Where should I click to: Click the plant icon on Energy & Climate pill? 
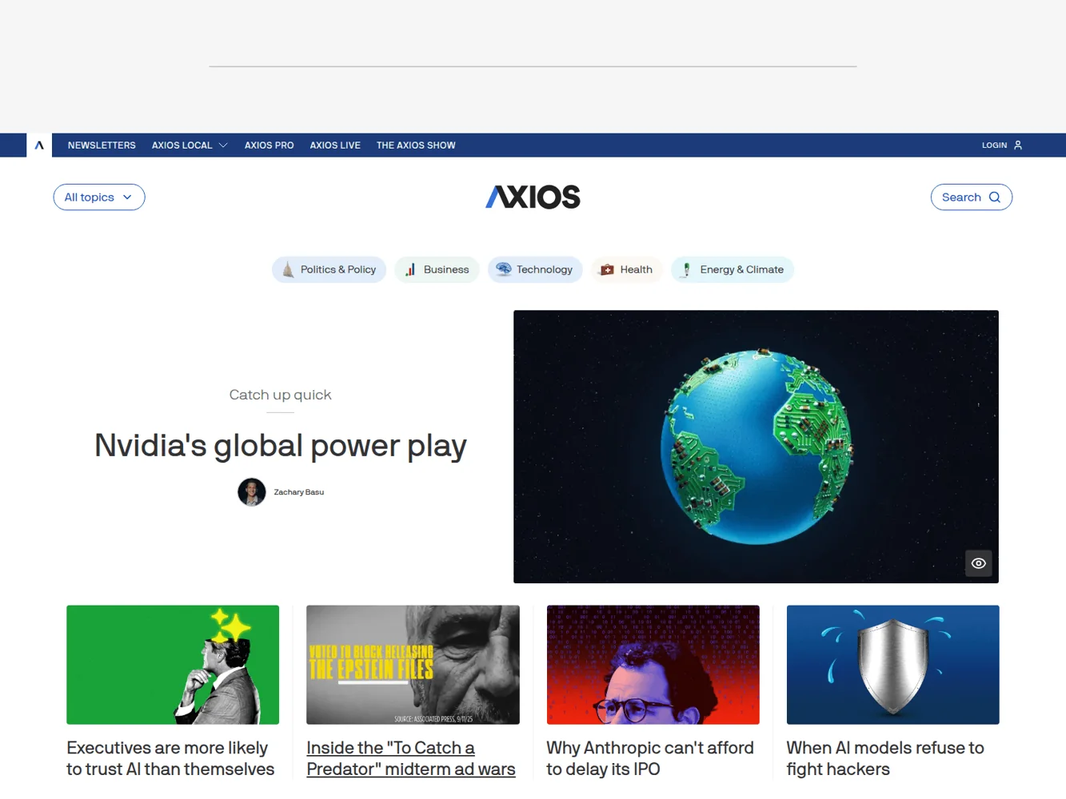coord(686,270)
